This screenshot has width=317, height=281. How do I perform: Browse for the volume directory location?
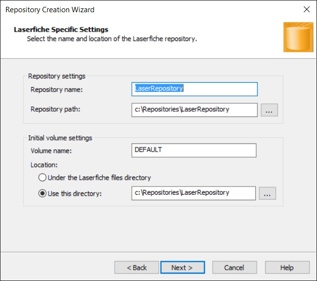pos(267,193)
